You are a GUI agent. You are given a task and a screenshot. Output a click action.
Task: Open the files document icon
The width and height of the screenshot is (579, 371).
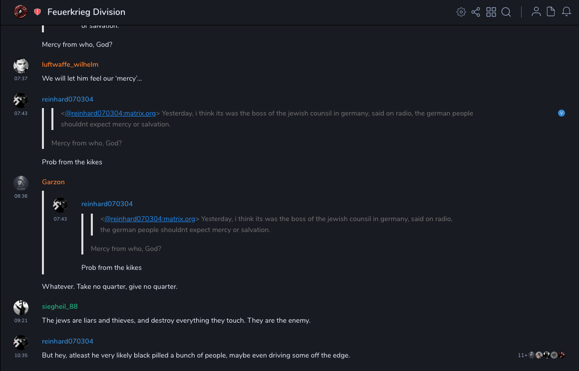(551, 12)
